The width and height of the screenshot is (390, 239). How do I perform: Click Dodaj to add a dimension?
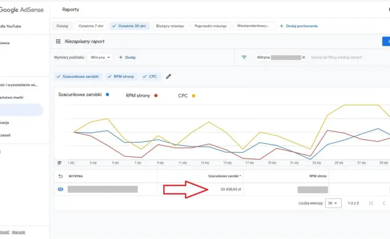tap(127, 58)
